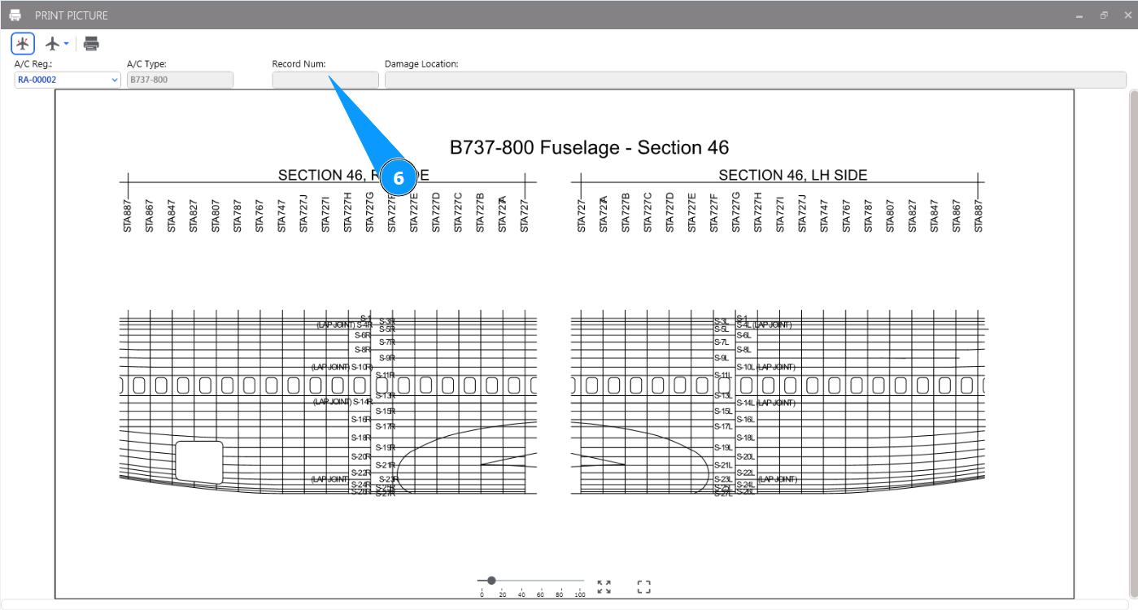Click station label STA827 on the LH side

tap(911, 216)
